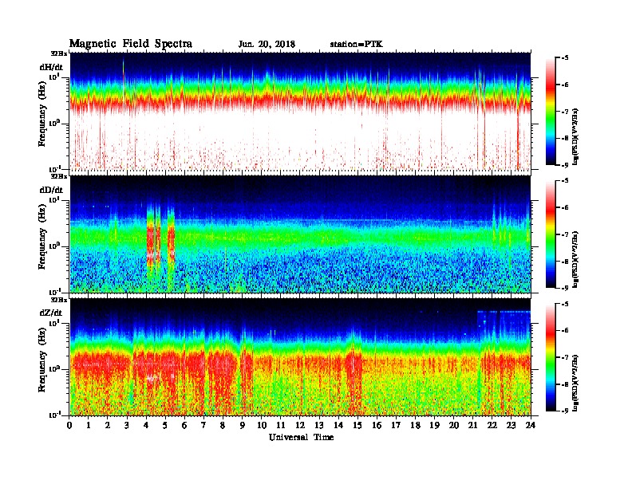This screenshot has height=488, width=632.
Task: Click the log PSD unit label beside dD/dt color bar
Action: coord(575,259)
